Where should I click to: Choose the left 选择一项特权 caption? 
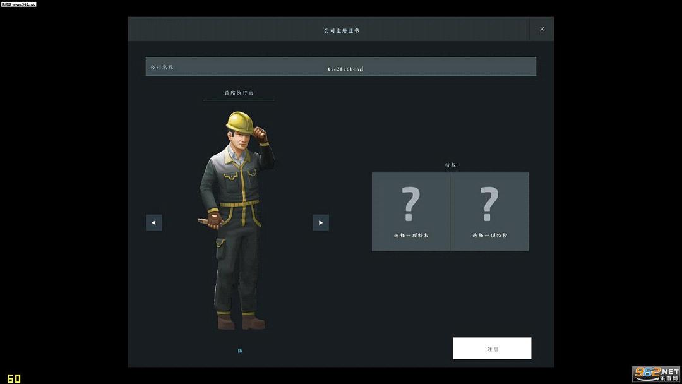click(411, 236)
